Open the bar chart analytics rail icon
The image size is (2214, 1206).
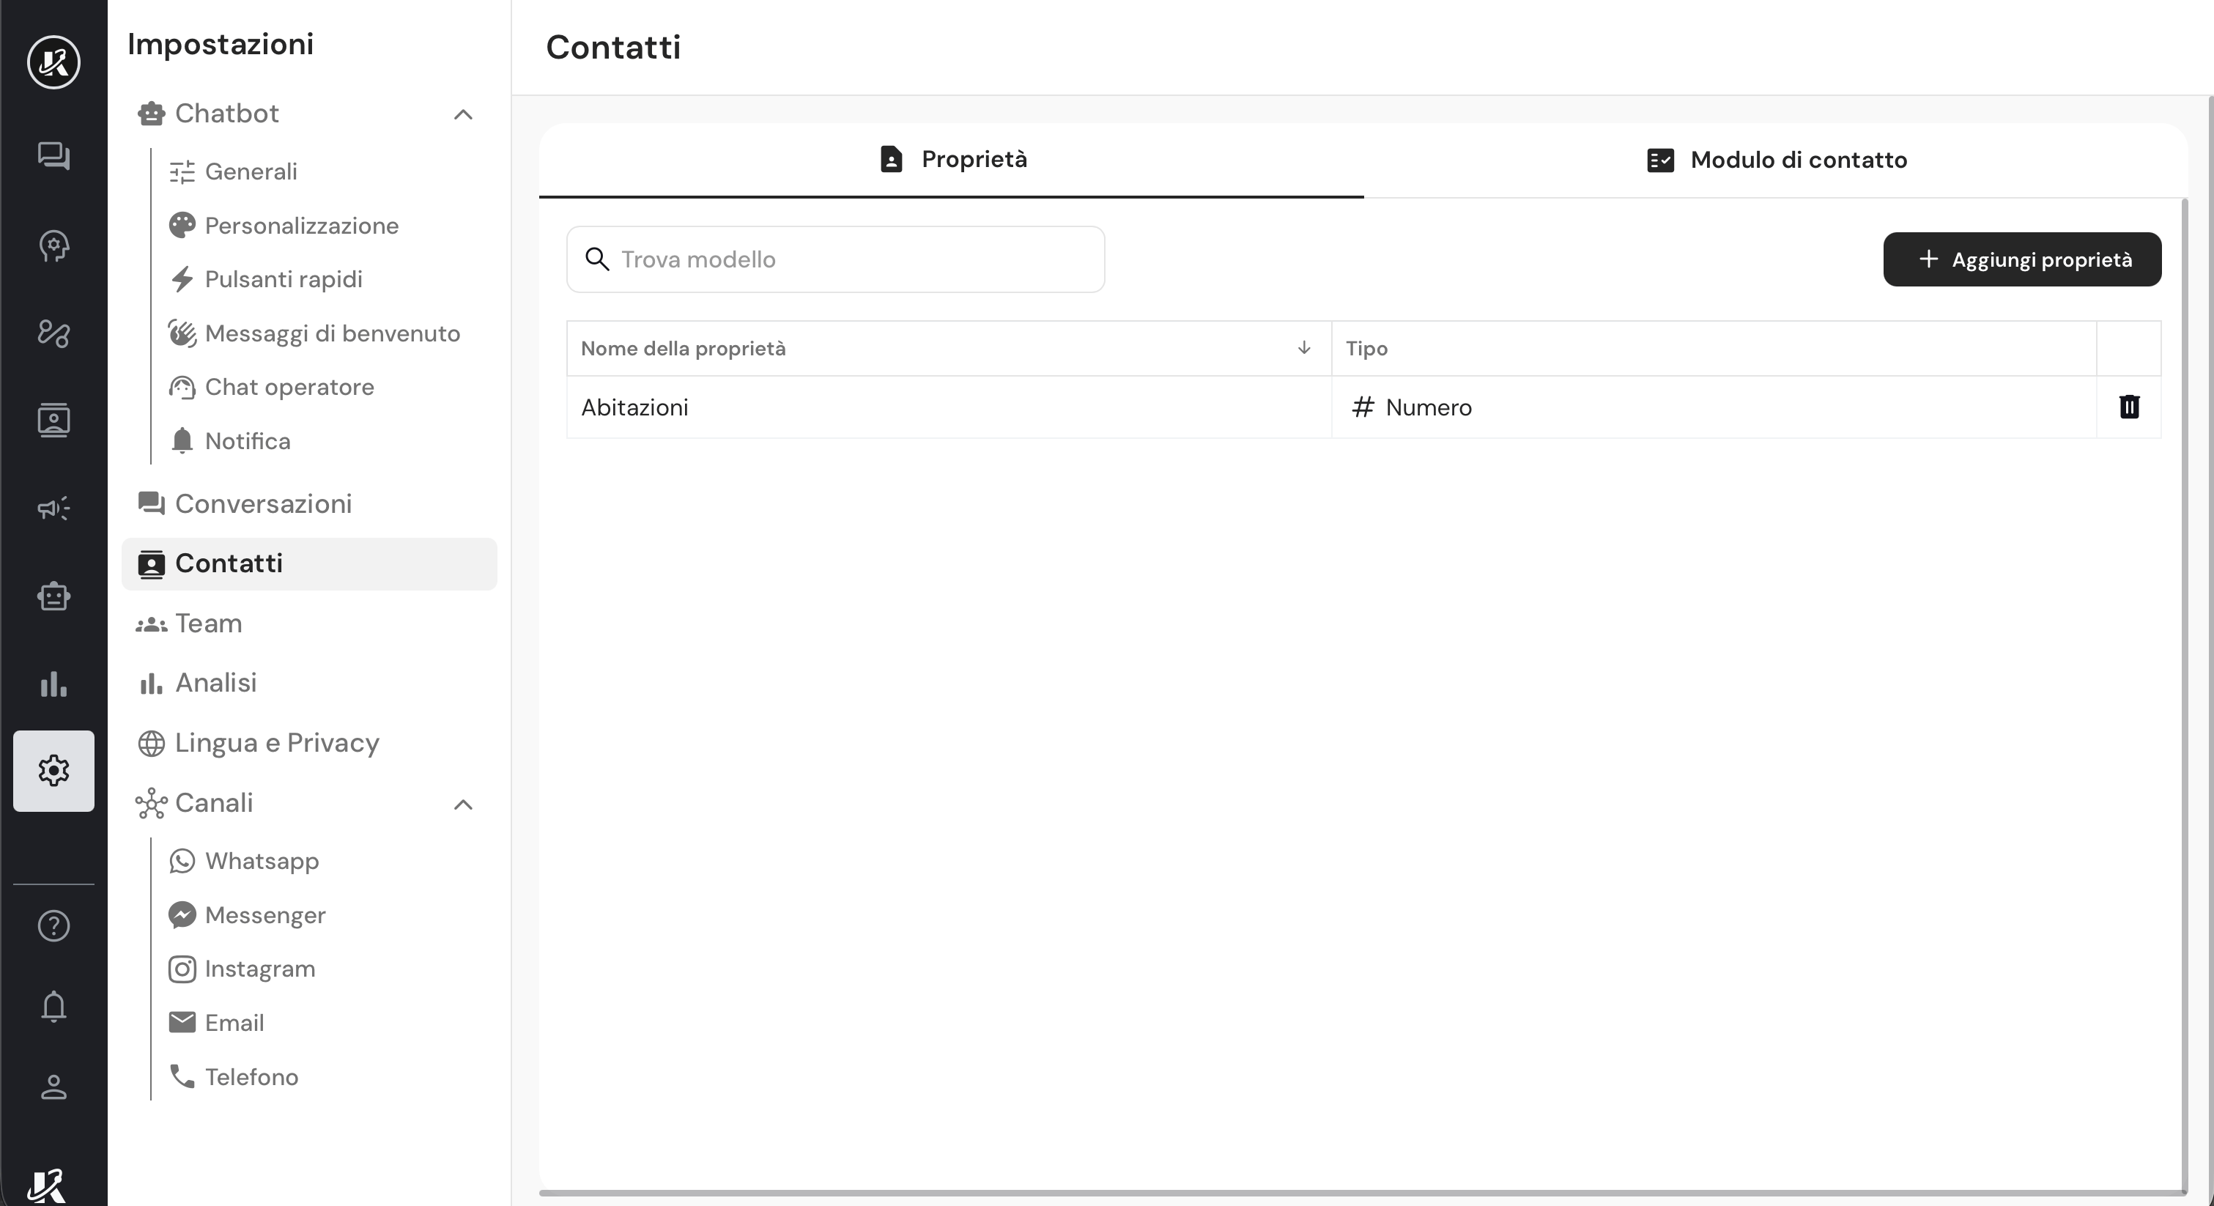(x=53, y=684)
